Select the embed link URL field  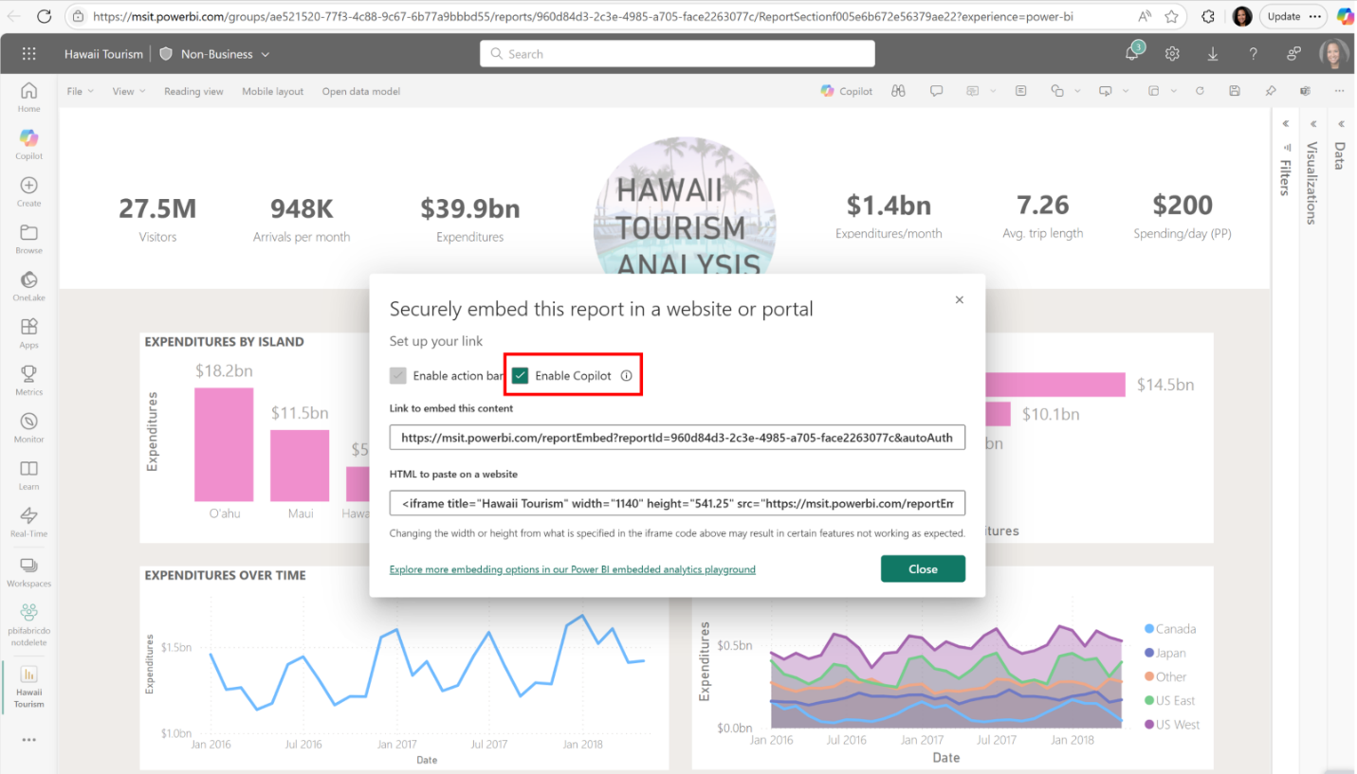[677, 438]
